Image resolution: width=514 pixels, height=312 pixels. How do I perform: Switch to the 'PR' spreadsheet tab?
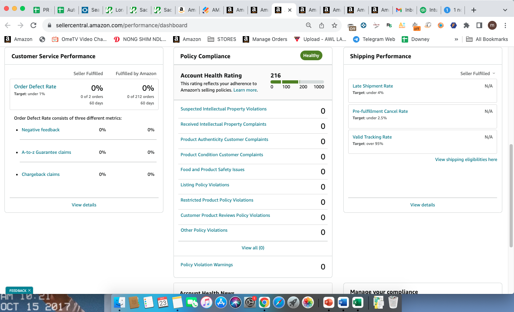point(42,10)
